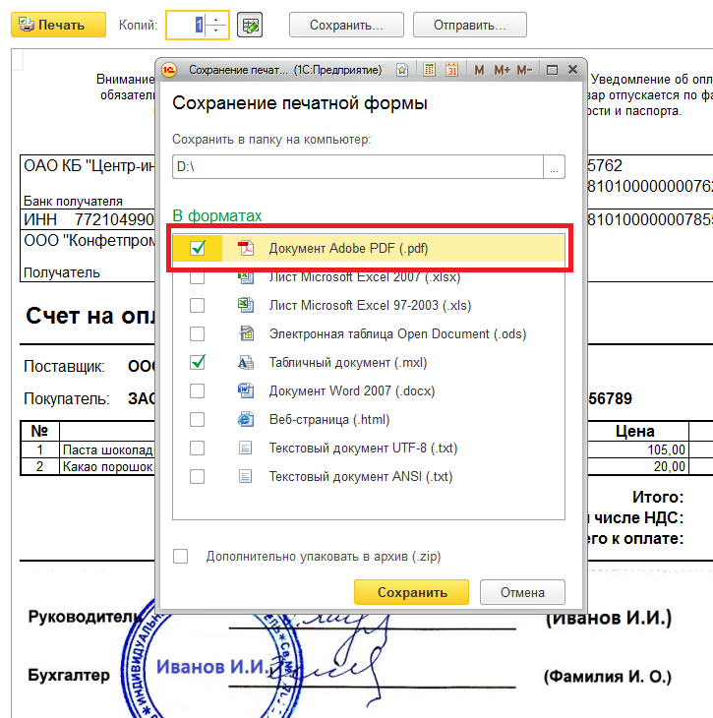The height and width of the screenshot is (718, 713).
Task: Click the M+ memory add button
Action: point(502,70)
